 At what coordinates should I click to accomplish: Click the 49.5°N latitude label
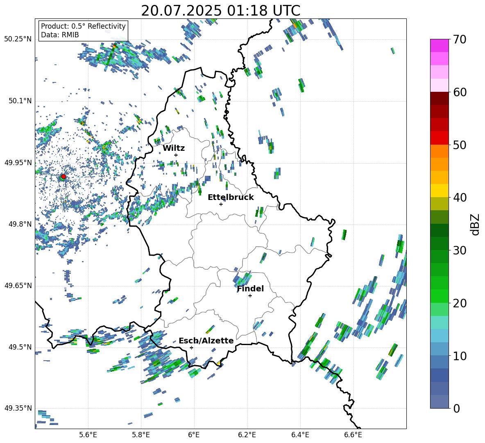[20, 347]
